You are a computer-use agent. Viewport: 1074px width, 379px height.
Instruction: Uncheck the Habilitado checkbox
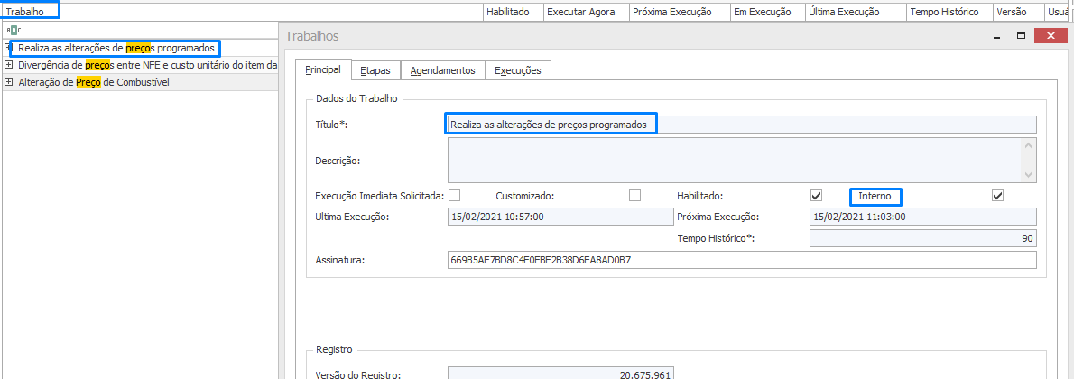point(816,196)
